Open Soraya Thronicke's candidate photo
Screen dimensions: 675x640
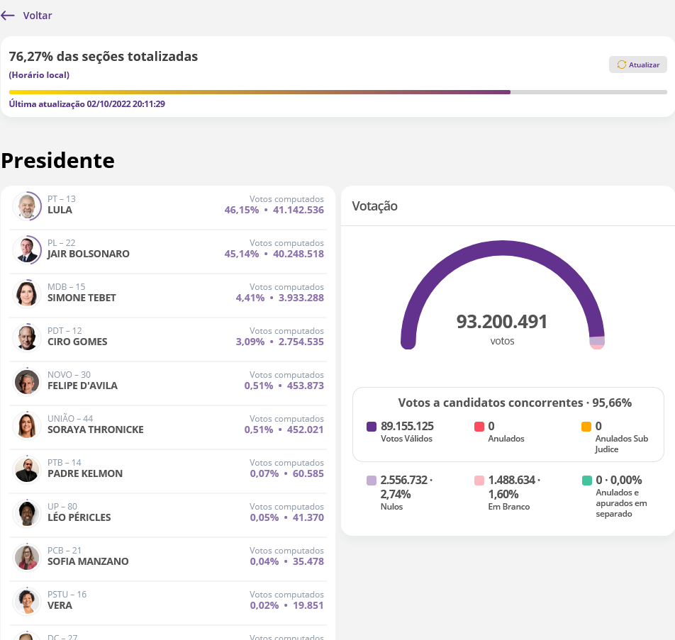point(27,425)
